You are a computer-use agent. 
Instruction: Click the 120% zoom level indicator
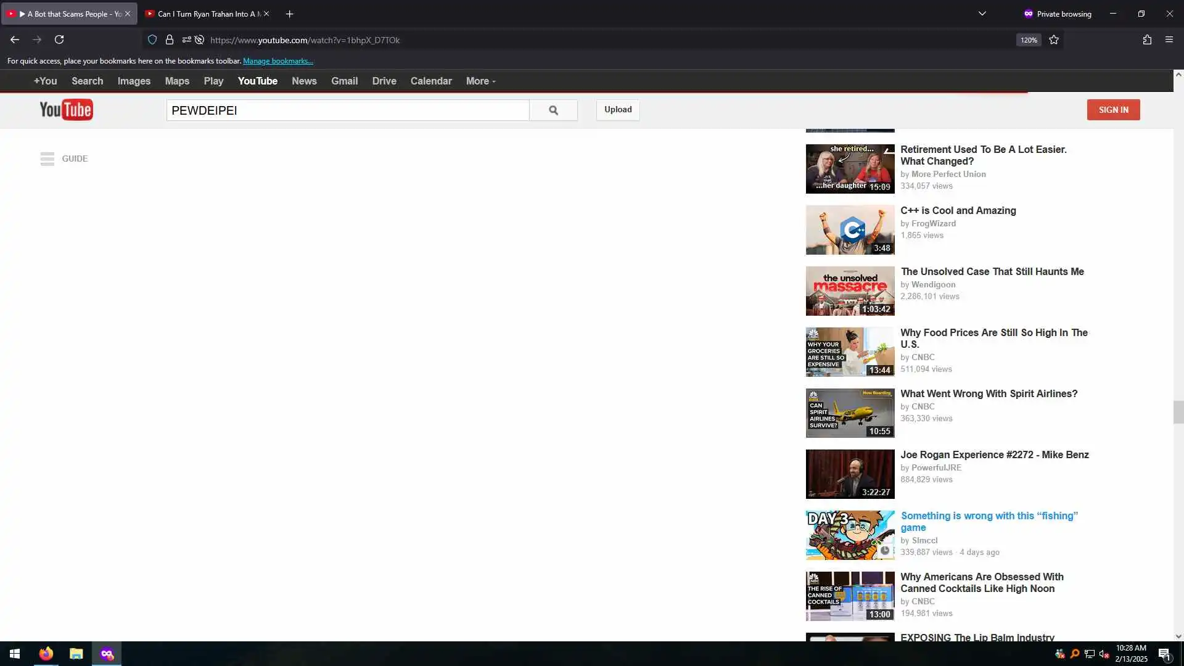click(1028, 40)
